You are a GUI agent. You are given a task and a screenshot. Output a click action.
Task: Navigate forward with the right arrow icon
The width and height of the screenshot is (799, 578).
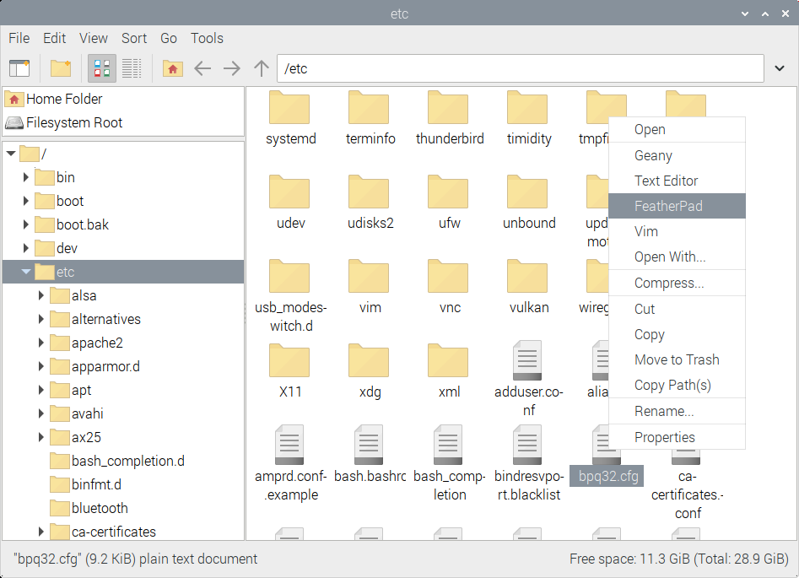(x=231, y=68)
